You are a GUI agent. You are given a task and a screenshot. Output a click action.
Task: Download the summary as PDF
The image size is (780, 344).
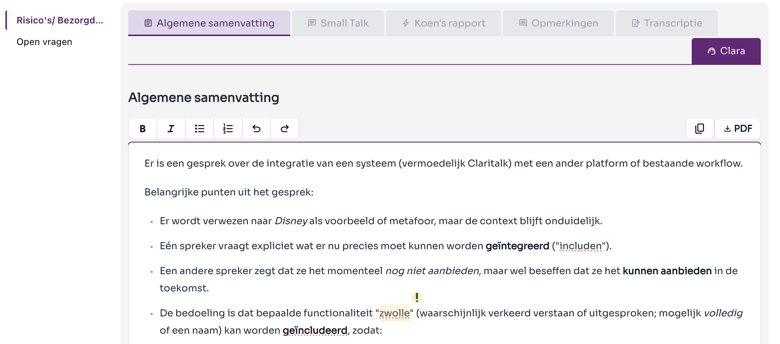pyautogui.click(x=738, y=129)
